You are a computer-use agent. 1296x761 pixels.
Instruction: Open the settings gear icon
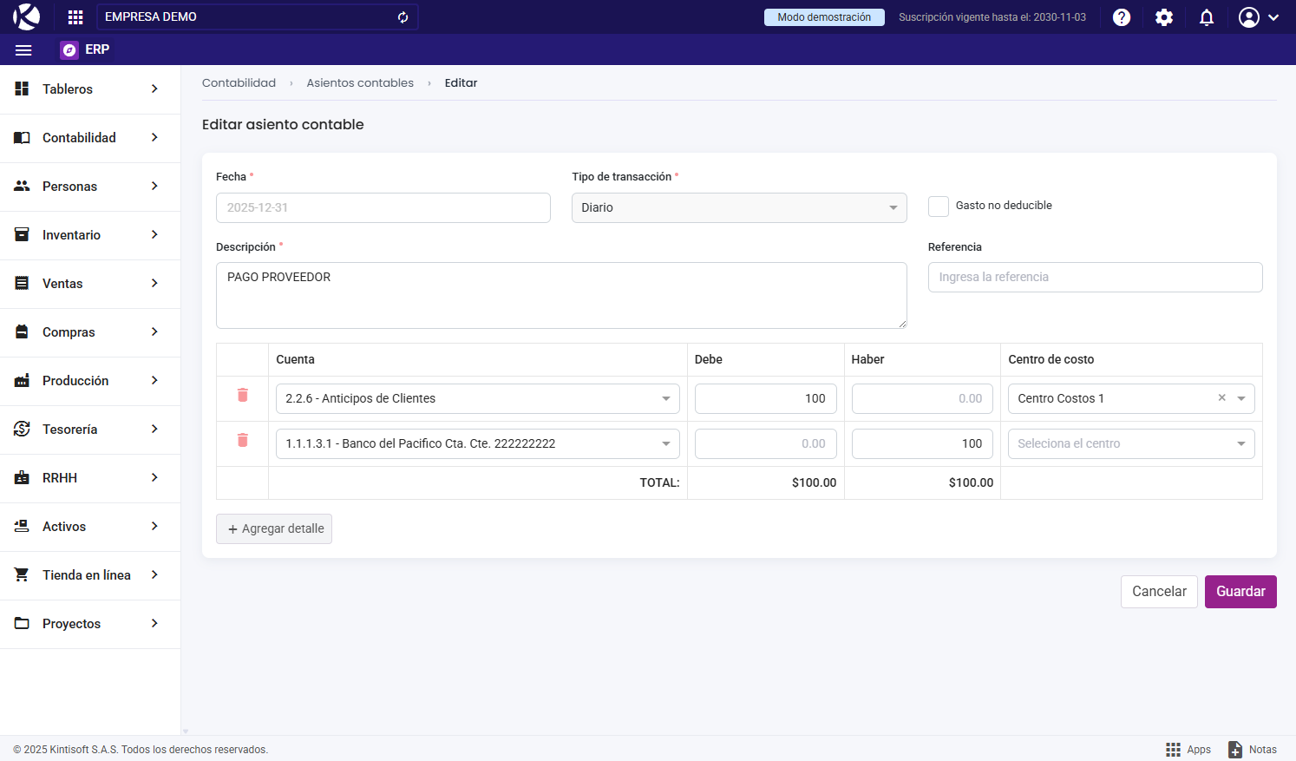coord(1164,17)
